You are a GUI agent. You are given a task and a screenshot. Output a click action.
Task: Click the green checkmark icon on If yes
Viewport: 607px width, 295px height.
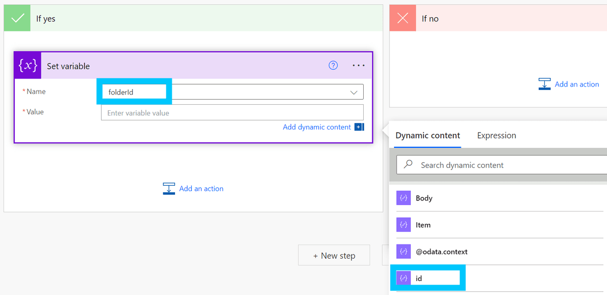tap(17, 17)
